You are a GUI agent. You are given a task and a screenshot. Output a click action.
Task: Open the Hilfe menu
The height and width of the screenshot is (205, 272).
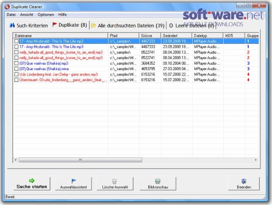[x=62, y=15]
